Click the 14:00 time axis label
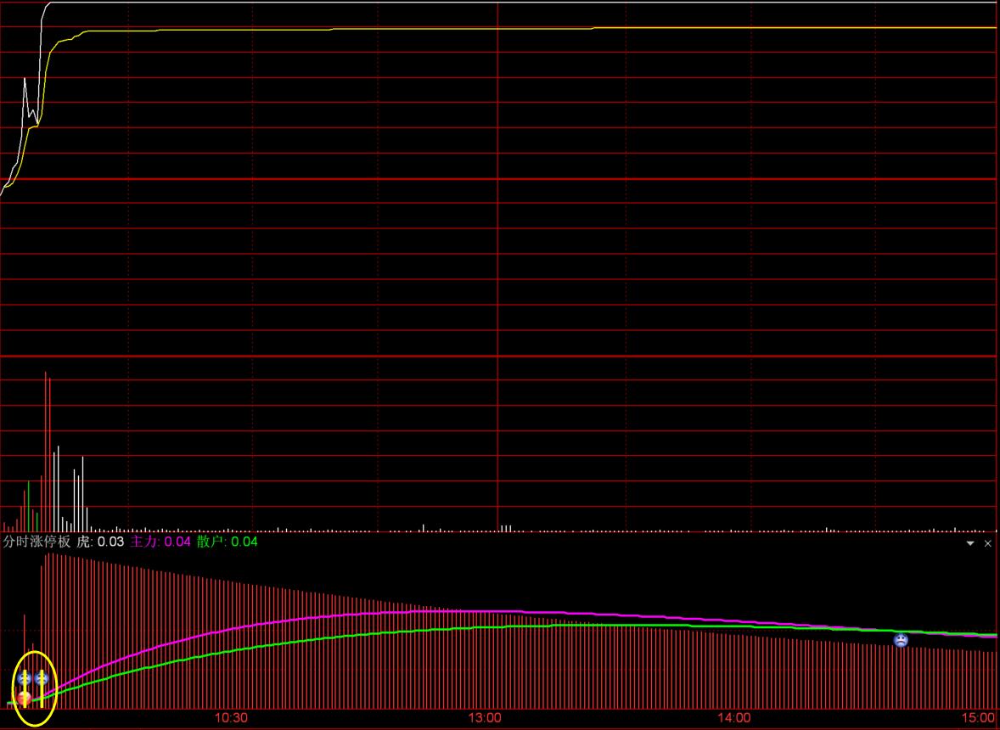 (734, 718)
